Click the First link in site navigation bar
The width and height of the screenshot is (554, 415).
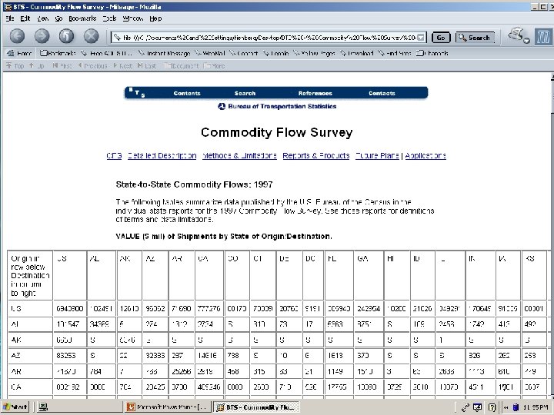point(62,65)
